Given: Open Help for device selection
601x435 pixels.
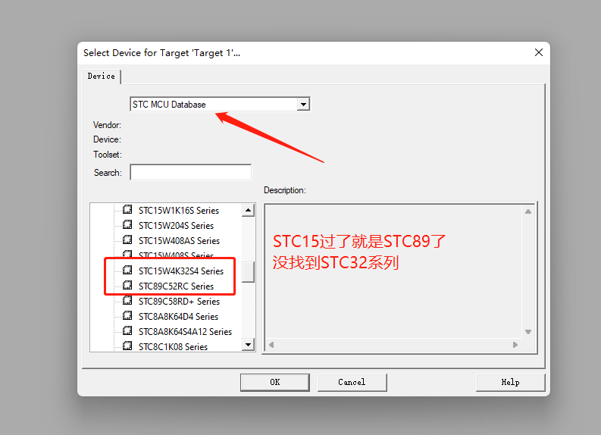Looking at the screenshot, I should [x=510, y=382].
